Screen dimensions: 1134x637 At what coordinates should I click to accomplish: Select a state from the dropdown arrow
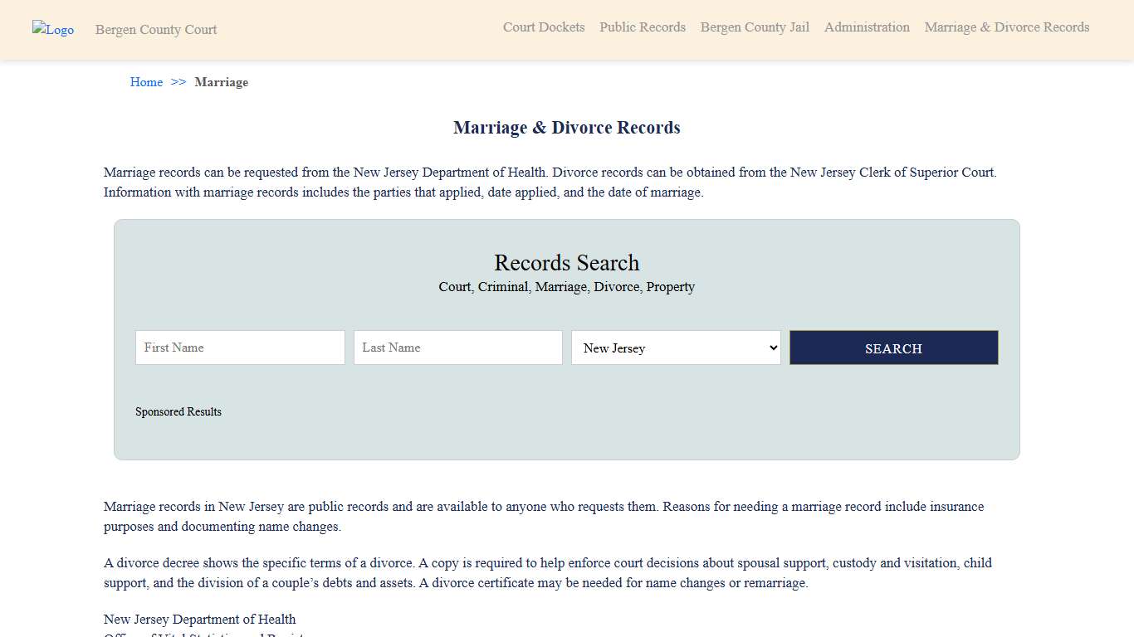(x=772, y=348)
